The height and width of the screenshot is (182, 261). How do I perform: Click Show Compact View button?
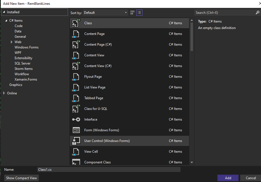click(x=21, y=178)
